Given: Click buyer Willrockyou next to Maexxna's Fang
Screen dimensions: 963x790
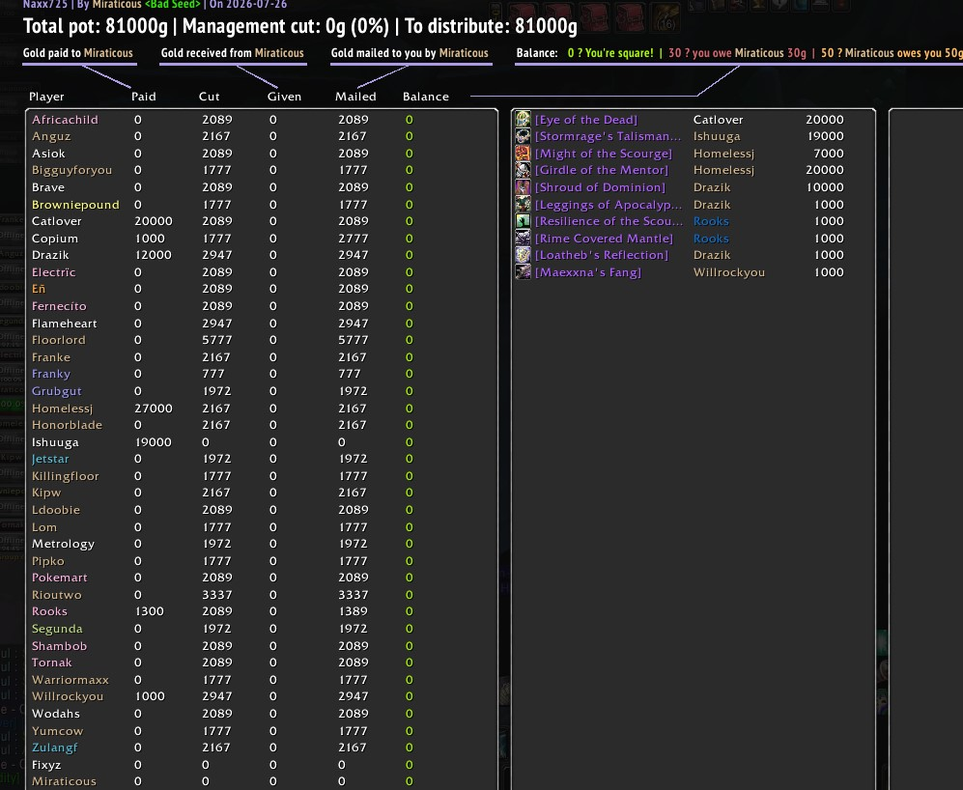Looking at the screenshot, I should (x=729, y=272).
